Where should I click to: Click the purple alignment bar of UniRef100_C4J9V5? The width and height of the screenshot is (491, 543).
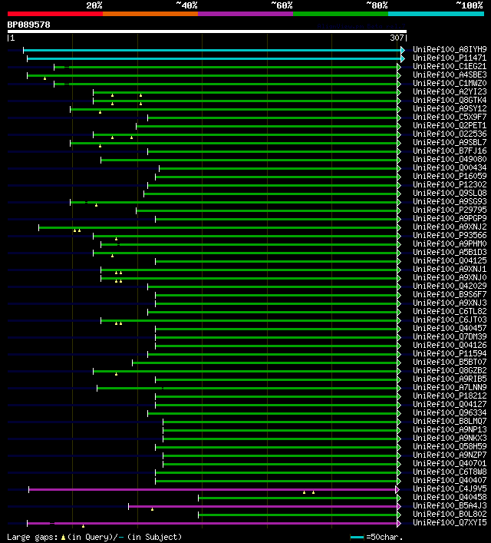[x=212, y=490]
